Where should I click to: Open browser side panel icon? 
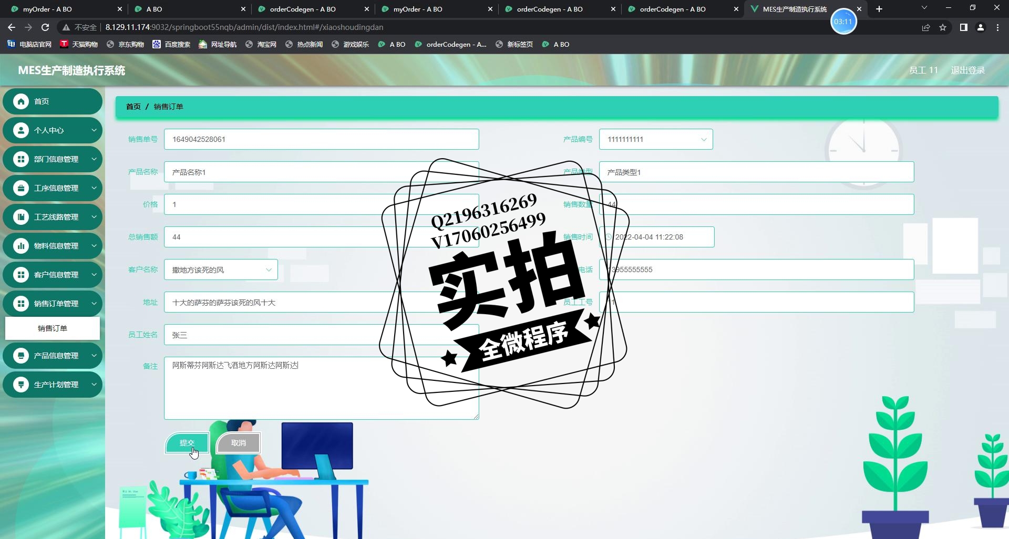click(964, 27)
